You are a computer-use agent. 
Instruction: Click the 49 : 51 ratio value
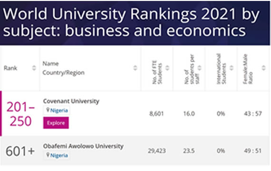coord(252,151)
